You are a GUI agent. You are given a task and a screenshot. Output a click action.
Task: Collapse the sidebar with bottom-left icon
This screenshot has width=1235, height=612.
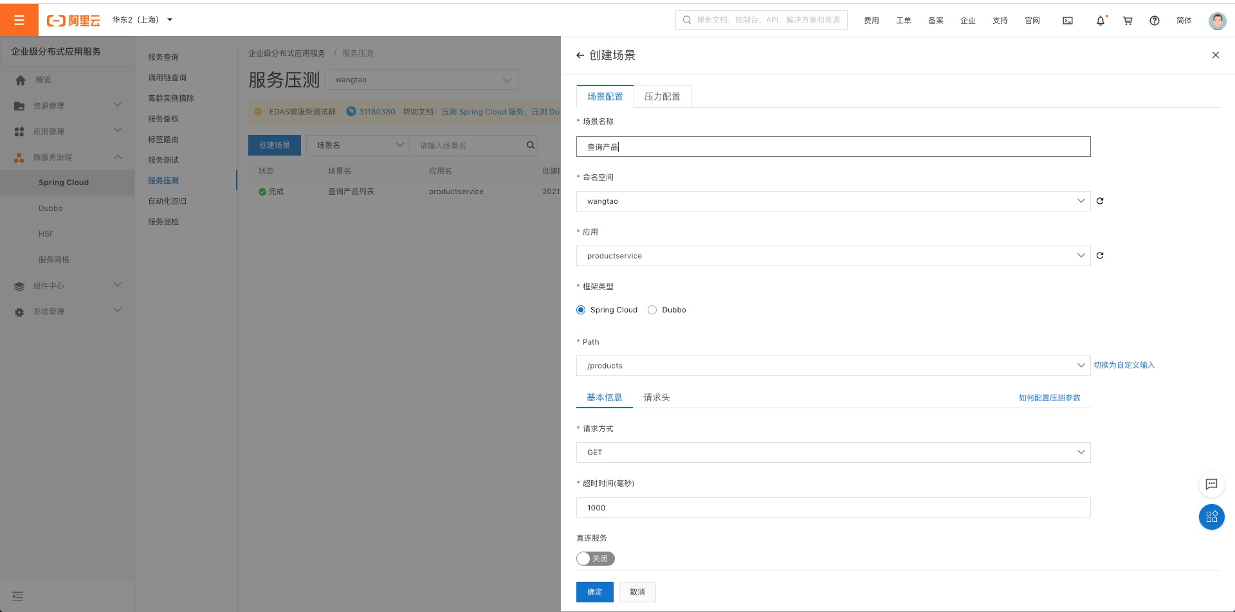[x=18, y=597]
